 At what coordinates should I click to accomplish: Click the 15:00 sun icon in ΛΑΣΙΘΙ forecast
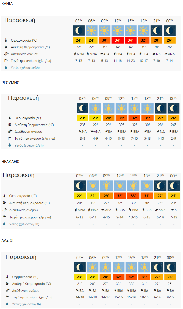click(132, 267)
